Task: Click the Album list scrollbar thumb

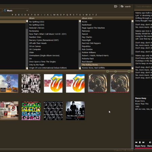Action: click(80, 51)
